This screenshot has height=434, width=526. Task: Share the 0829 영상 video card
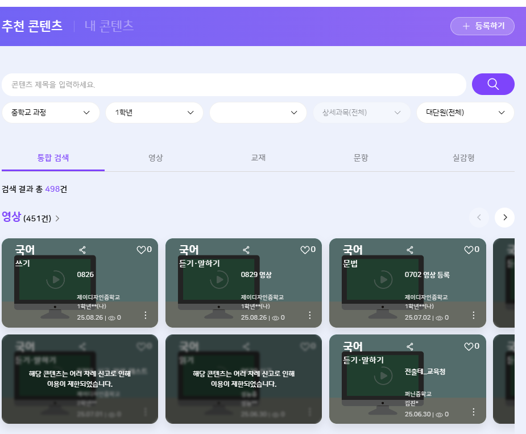[246, 250]
